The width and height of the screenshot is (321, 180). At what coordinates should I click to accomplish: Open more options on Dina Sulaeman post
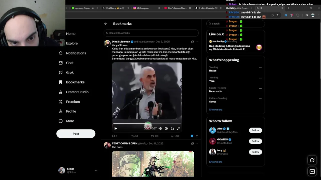[x=197, y=42]
